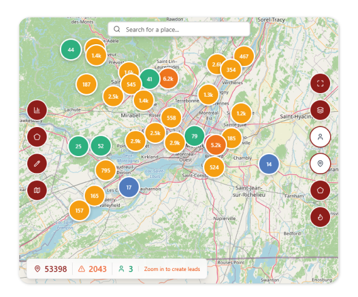
Task: Open the green 52 cluster
Action: click(101, 146)
